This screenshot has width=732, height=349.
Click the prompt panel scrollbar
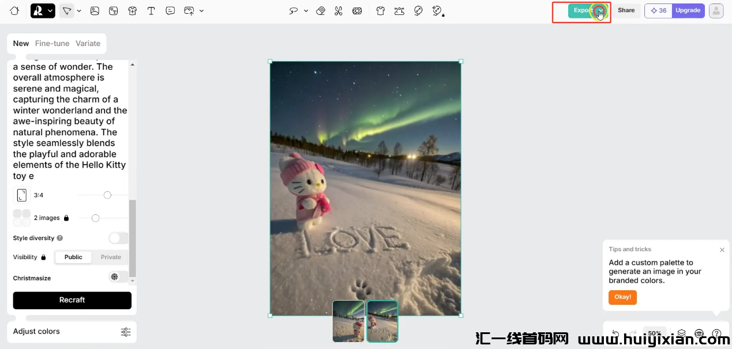click(x=133, y=238)
